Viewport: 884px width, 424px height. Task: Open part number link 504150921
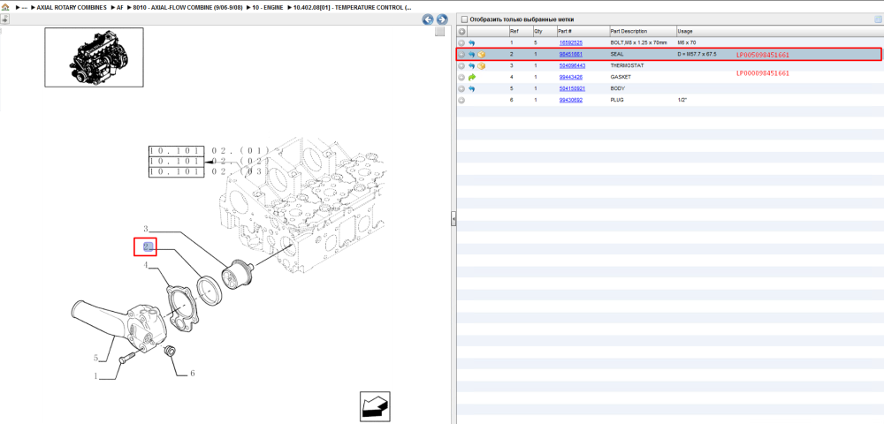click(572, 89)
